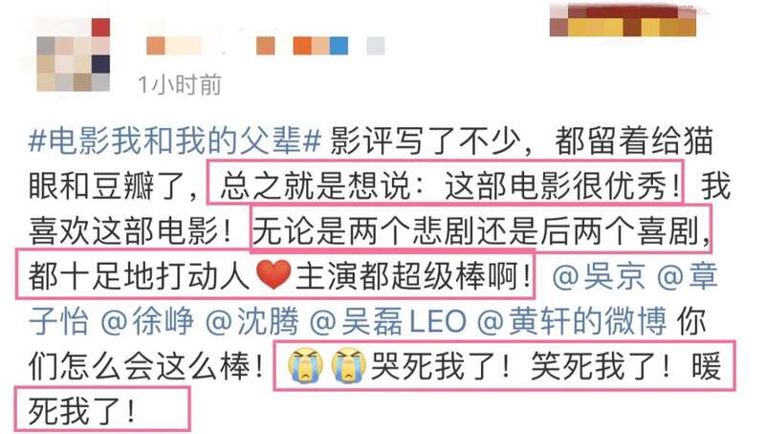Open the blurred user avatar thumbnail

[74, 54]
